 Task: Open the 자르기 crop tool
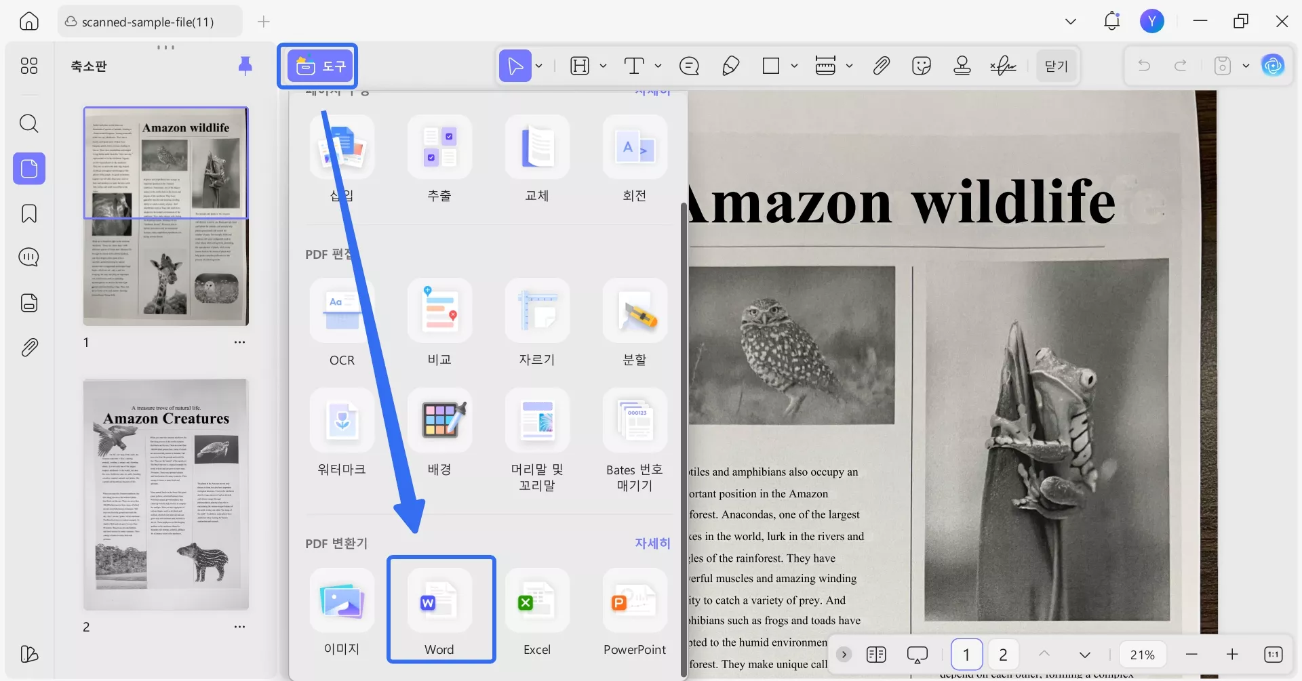click(x=537, y=324)
